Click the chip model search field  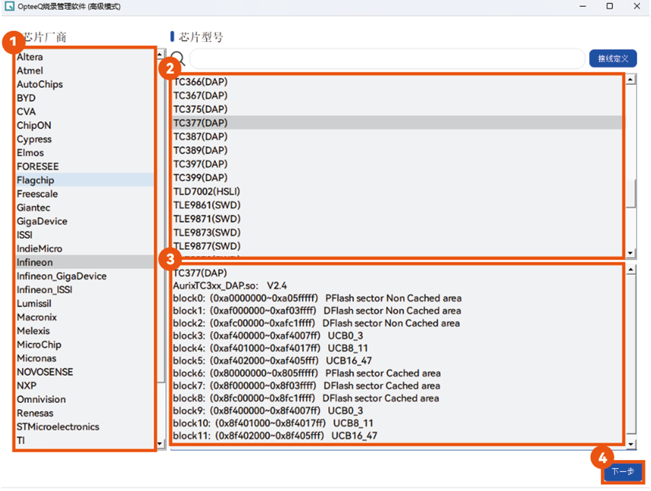click(386, 59)
